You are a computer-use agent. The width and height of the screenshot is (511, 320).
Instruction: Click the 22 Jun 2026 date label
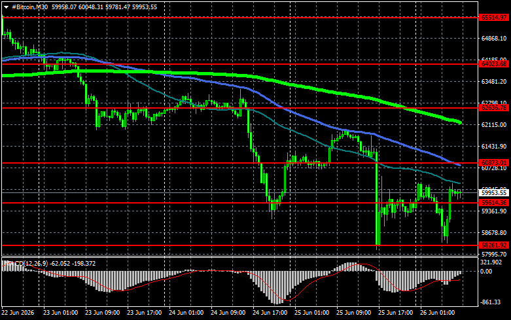point(18,313)
